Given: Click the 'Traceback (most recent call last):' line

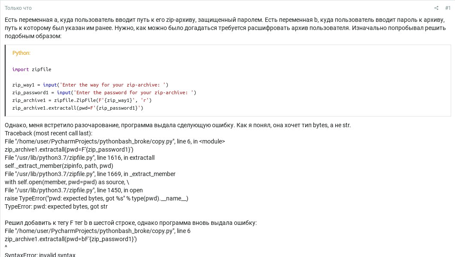Looking at the screenshot, I should (49, 133).
